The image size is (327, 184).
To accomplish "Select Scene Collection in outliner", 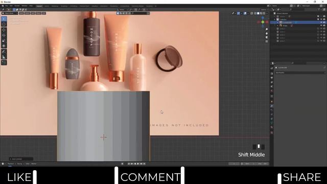I will point(282,13).
